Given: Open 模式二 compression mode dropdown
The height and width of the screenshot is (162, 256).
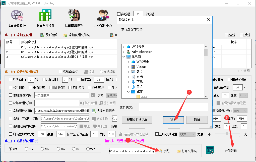Looking at the screenshot, I should pyautogui.click(x=187, y=134).
